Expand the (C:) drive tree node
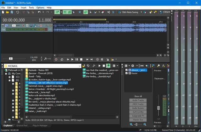 tap(9, 77)
